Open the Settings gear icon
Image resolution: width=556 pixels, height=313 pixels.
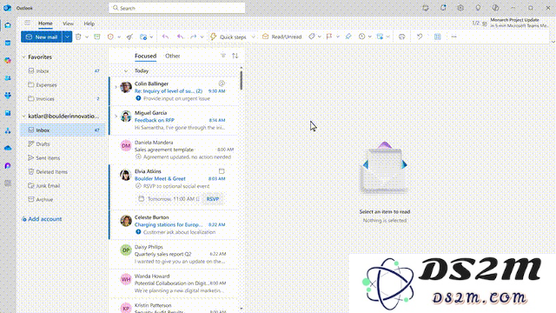[460, 8]
